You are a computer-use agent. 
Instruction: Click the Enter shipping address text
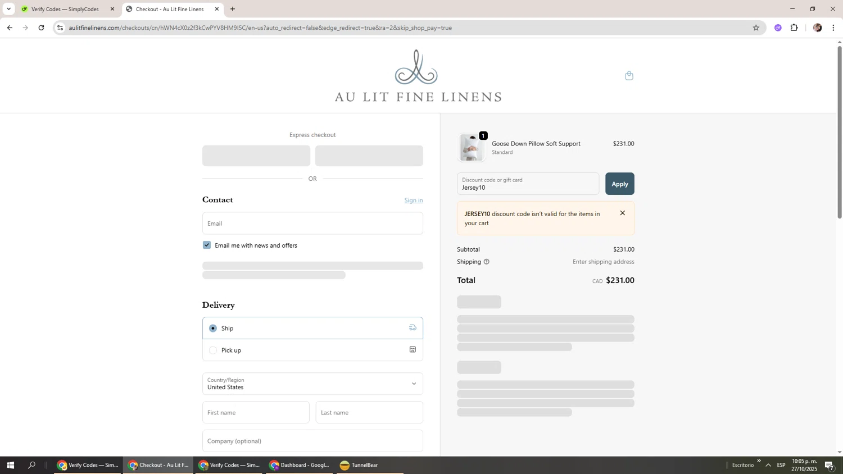tap(603, 262)
